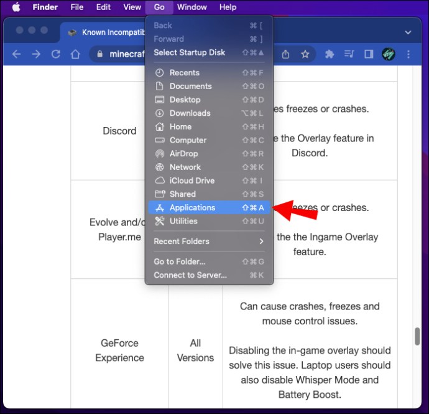Go to the browser home page icon
The height and width of the screenshot is (414, 429).
pos(75,54)
